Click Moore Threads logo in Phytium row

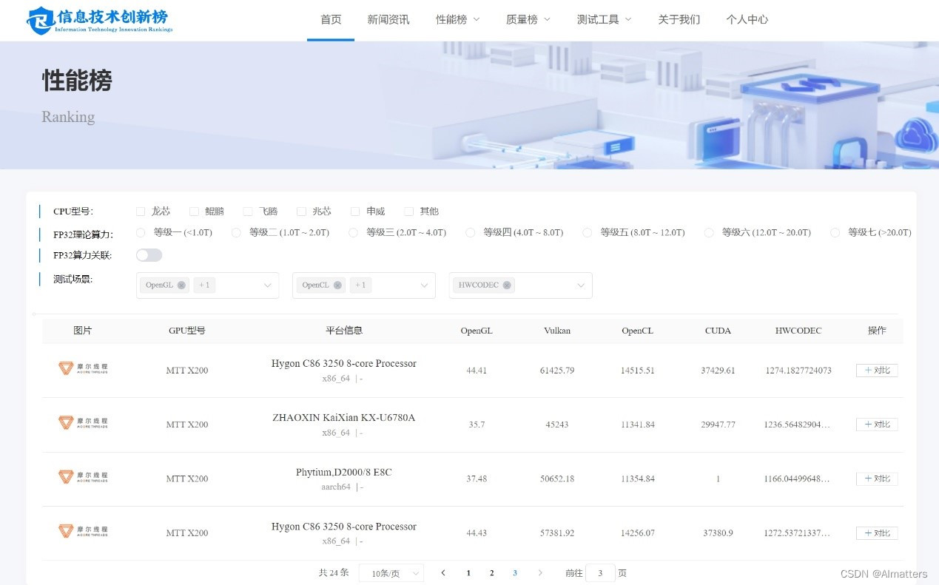(x=83, y=477)
